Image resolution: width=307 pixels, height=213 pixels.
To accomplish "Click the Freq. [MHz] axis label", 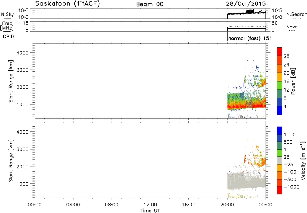I will [x=7, y=26].
